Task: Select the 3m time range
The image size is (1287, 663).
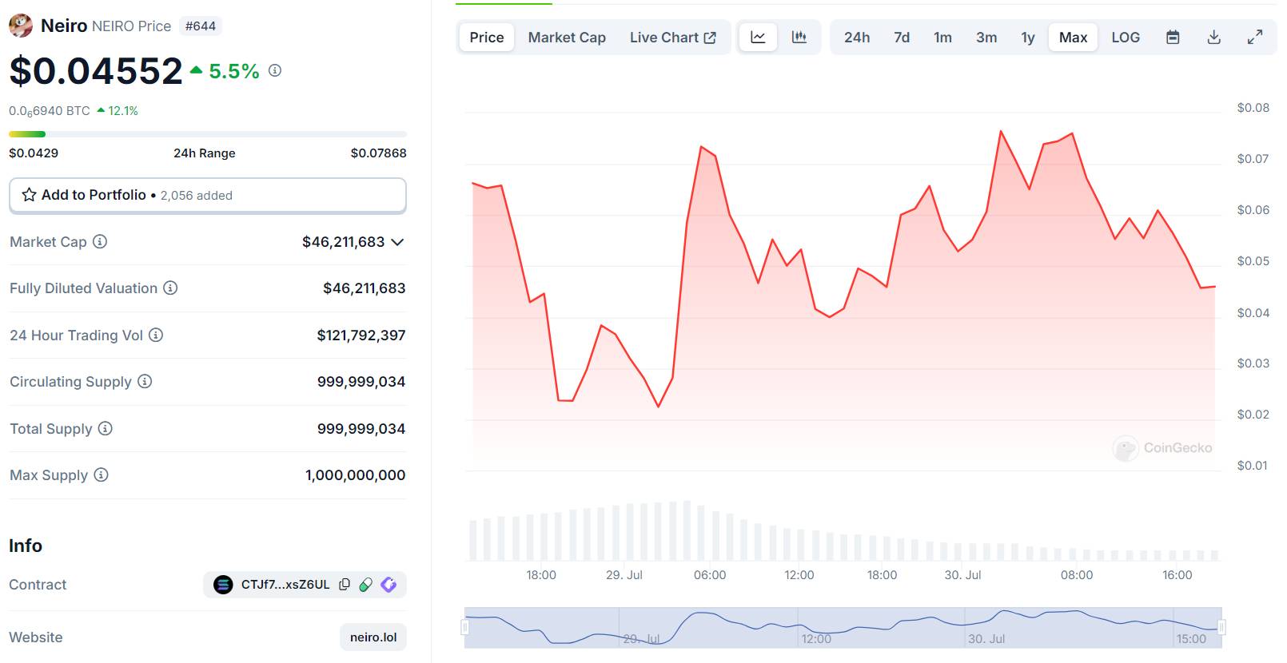Action: click(986, 38)
